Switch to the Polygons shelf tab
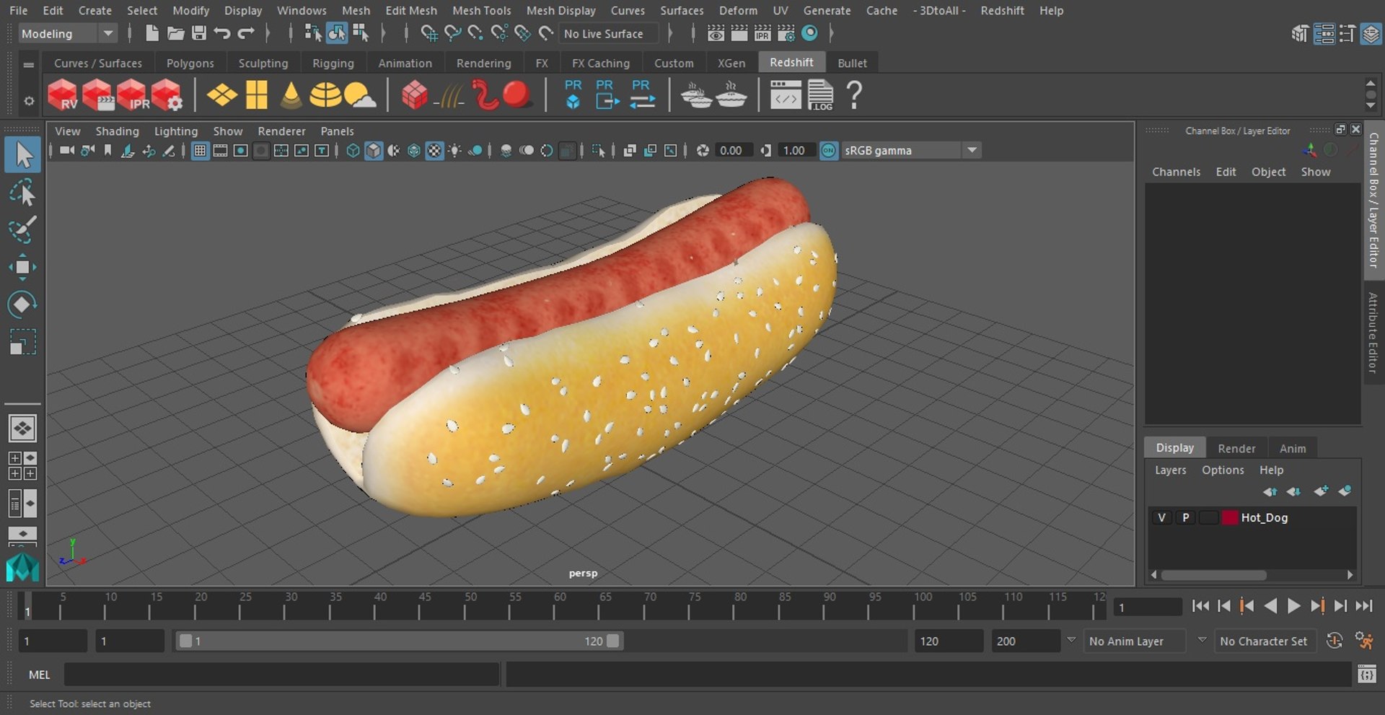This screenshot has height=715, width=1385. [x=190, y=63]
